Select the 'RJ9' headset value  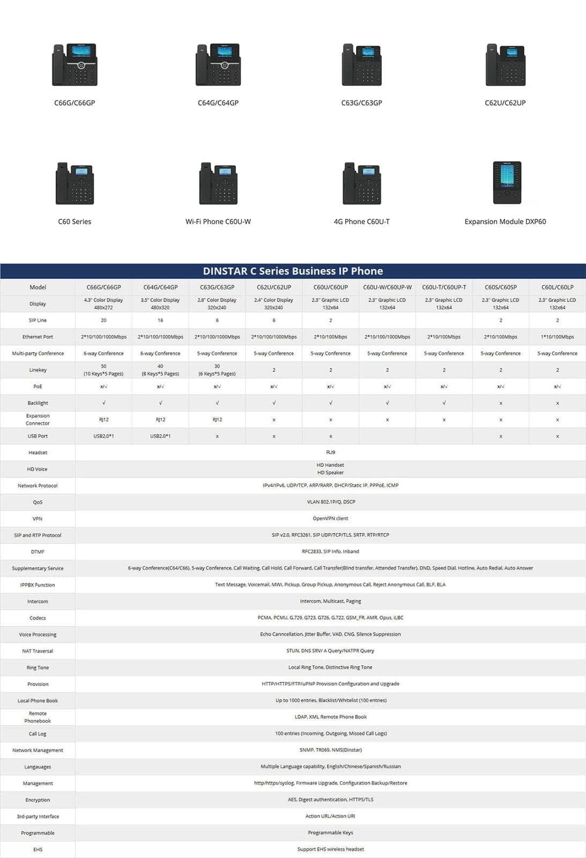point(331,453)
